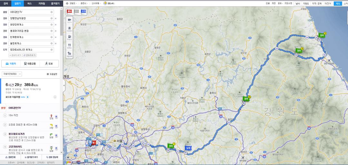
Task: Click the 경유지 추가 button
Action: 15,55
